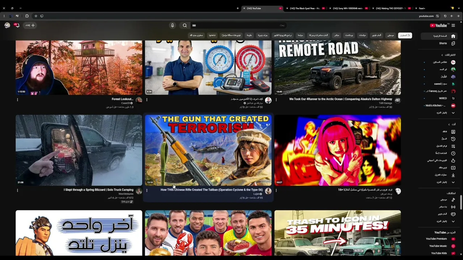Open the T4R Garage channel link
This screenshot has height=260, width=463.
tap(386, 103)
